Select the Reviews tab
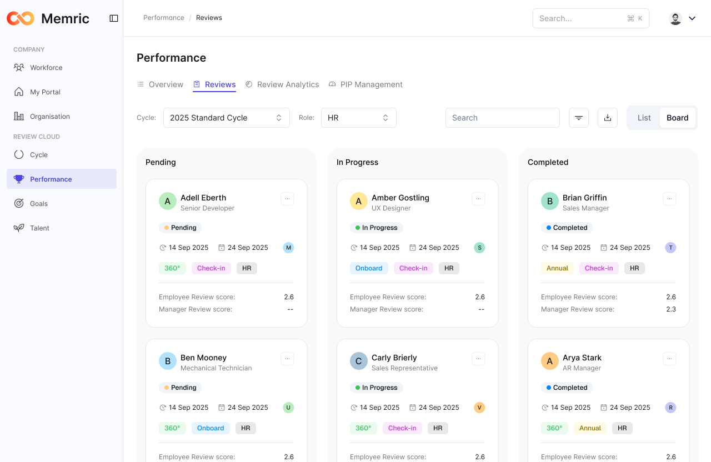This screenshot has height=462, width=711. [x=214, y=84]
